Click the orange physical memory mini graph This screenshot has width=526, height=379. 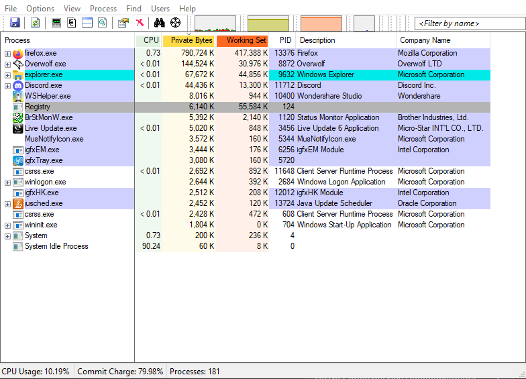(321, 23)
